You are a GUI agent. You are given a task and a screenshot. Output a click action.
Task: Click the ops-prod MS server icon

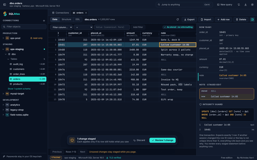pos(7,38)
